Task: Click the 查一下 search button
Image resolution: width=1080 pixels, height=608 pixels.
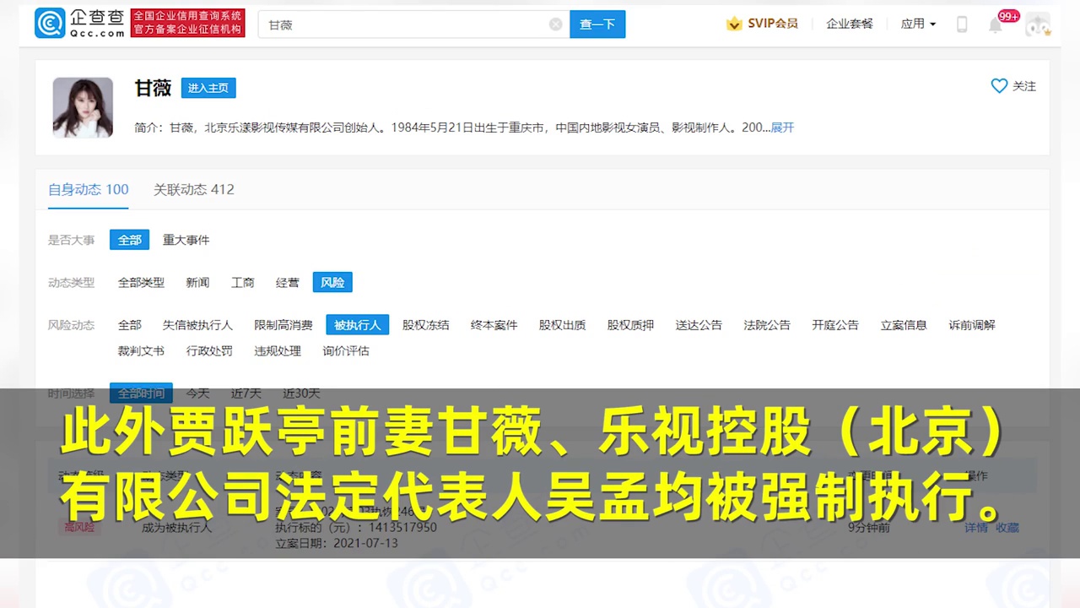Action: (x=597, y=24)
